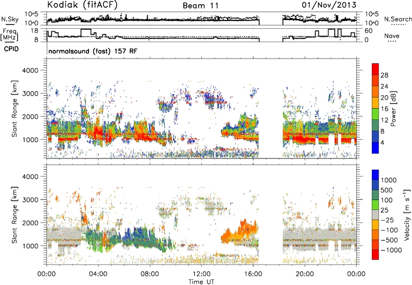
Task: Click the blue bottom of power colorbar
Action: click(x=375, y=148)
